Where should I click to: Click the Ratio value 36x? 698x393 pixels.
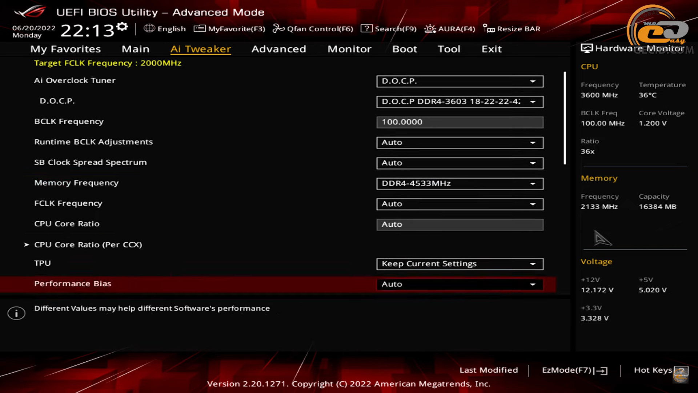587,151
